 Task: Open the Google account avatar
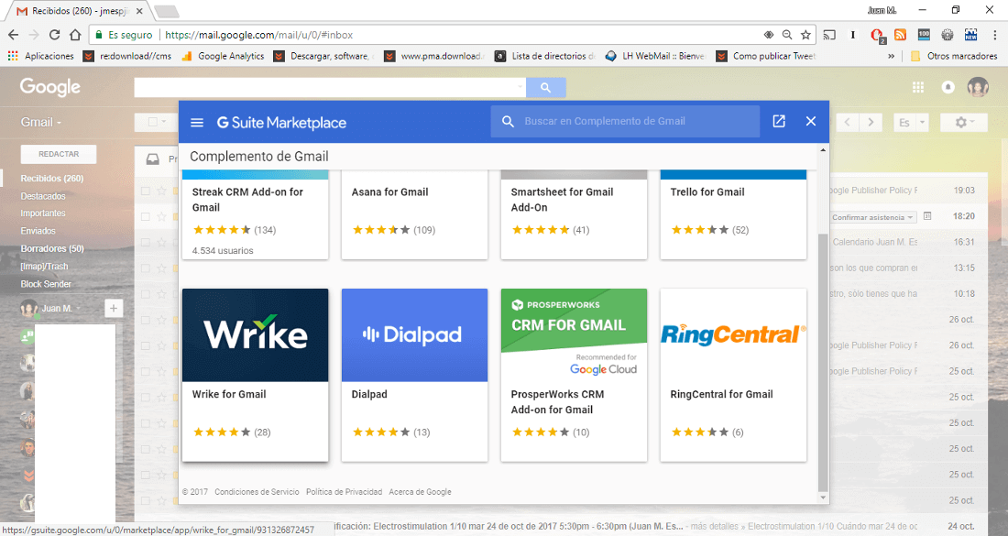[x=978, y=87]
